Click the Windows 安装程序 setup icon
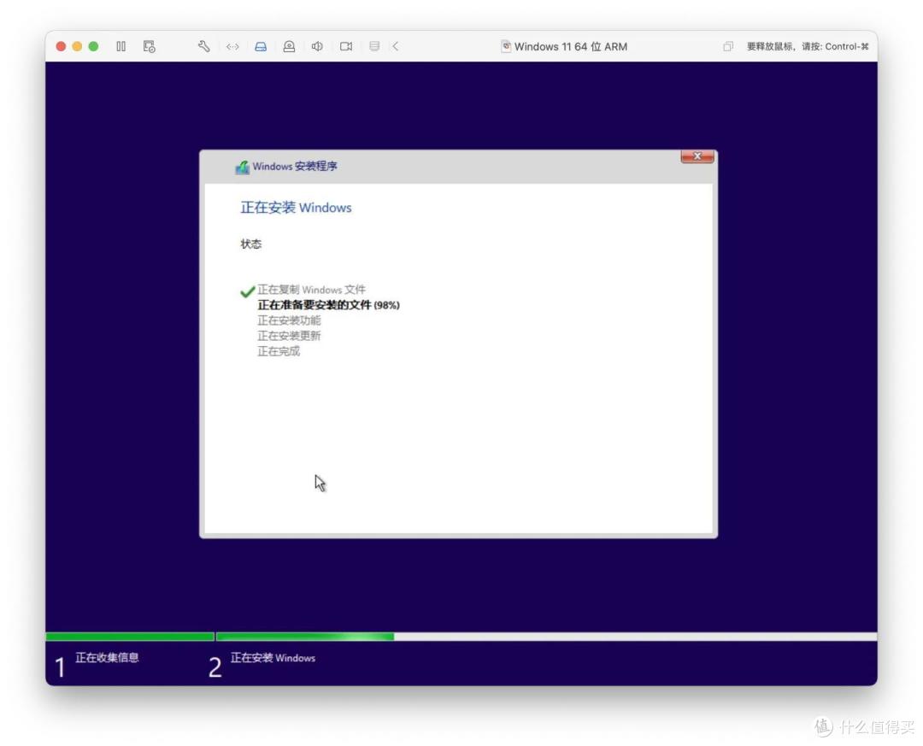This screenshot has height=746, width=923. click(242, 167)
